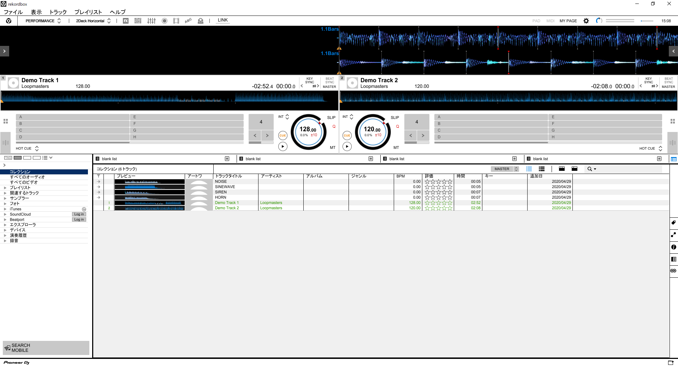Open the sub-browser list icon in the sidebar
This screenshot has width=678, height=367.
coord(673,259)
